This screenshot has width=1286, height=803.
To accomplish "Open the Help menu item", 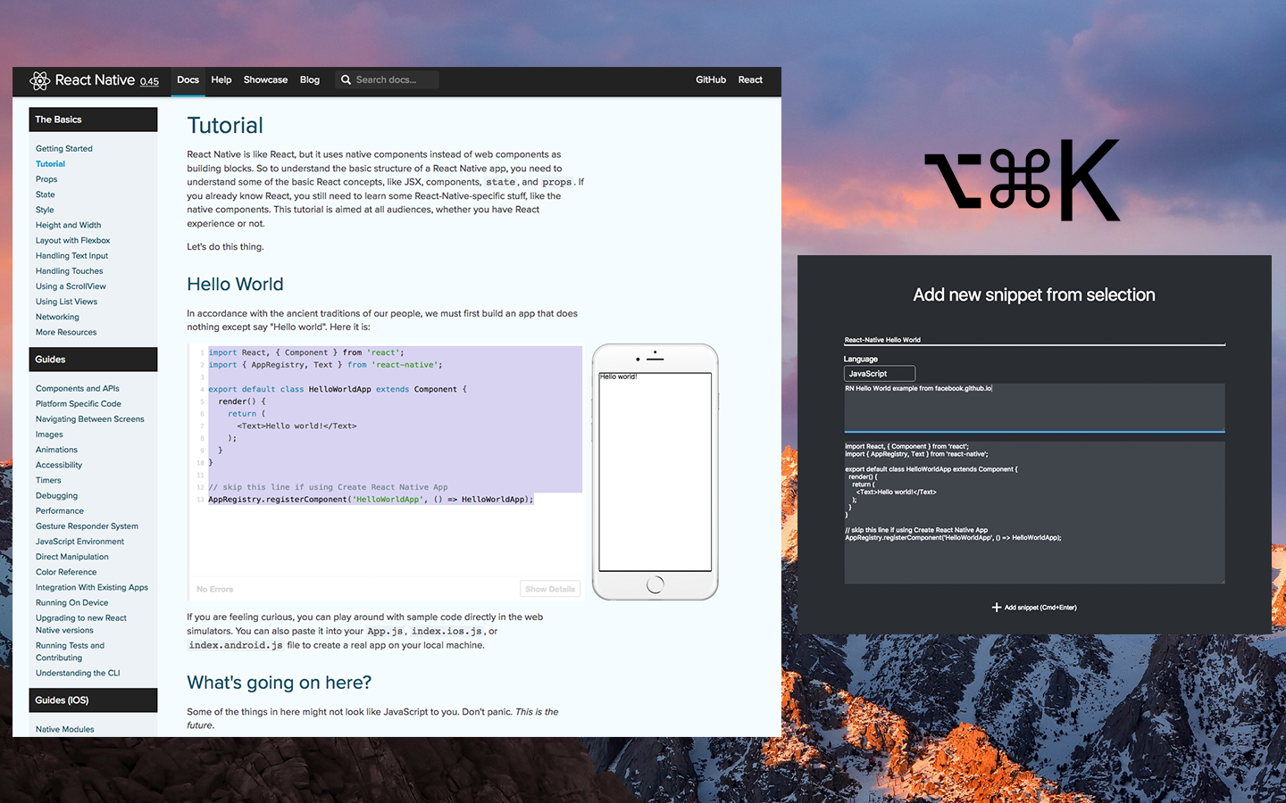I will (221, 80).
